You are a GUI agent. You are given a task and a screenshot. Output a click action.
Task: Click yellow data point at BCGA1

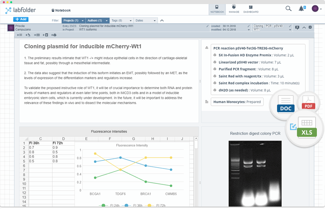click(95, 154)
